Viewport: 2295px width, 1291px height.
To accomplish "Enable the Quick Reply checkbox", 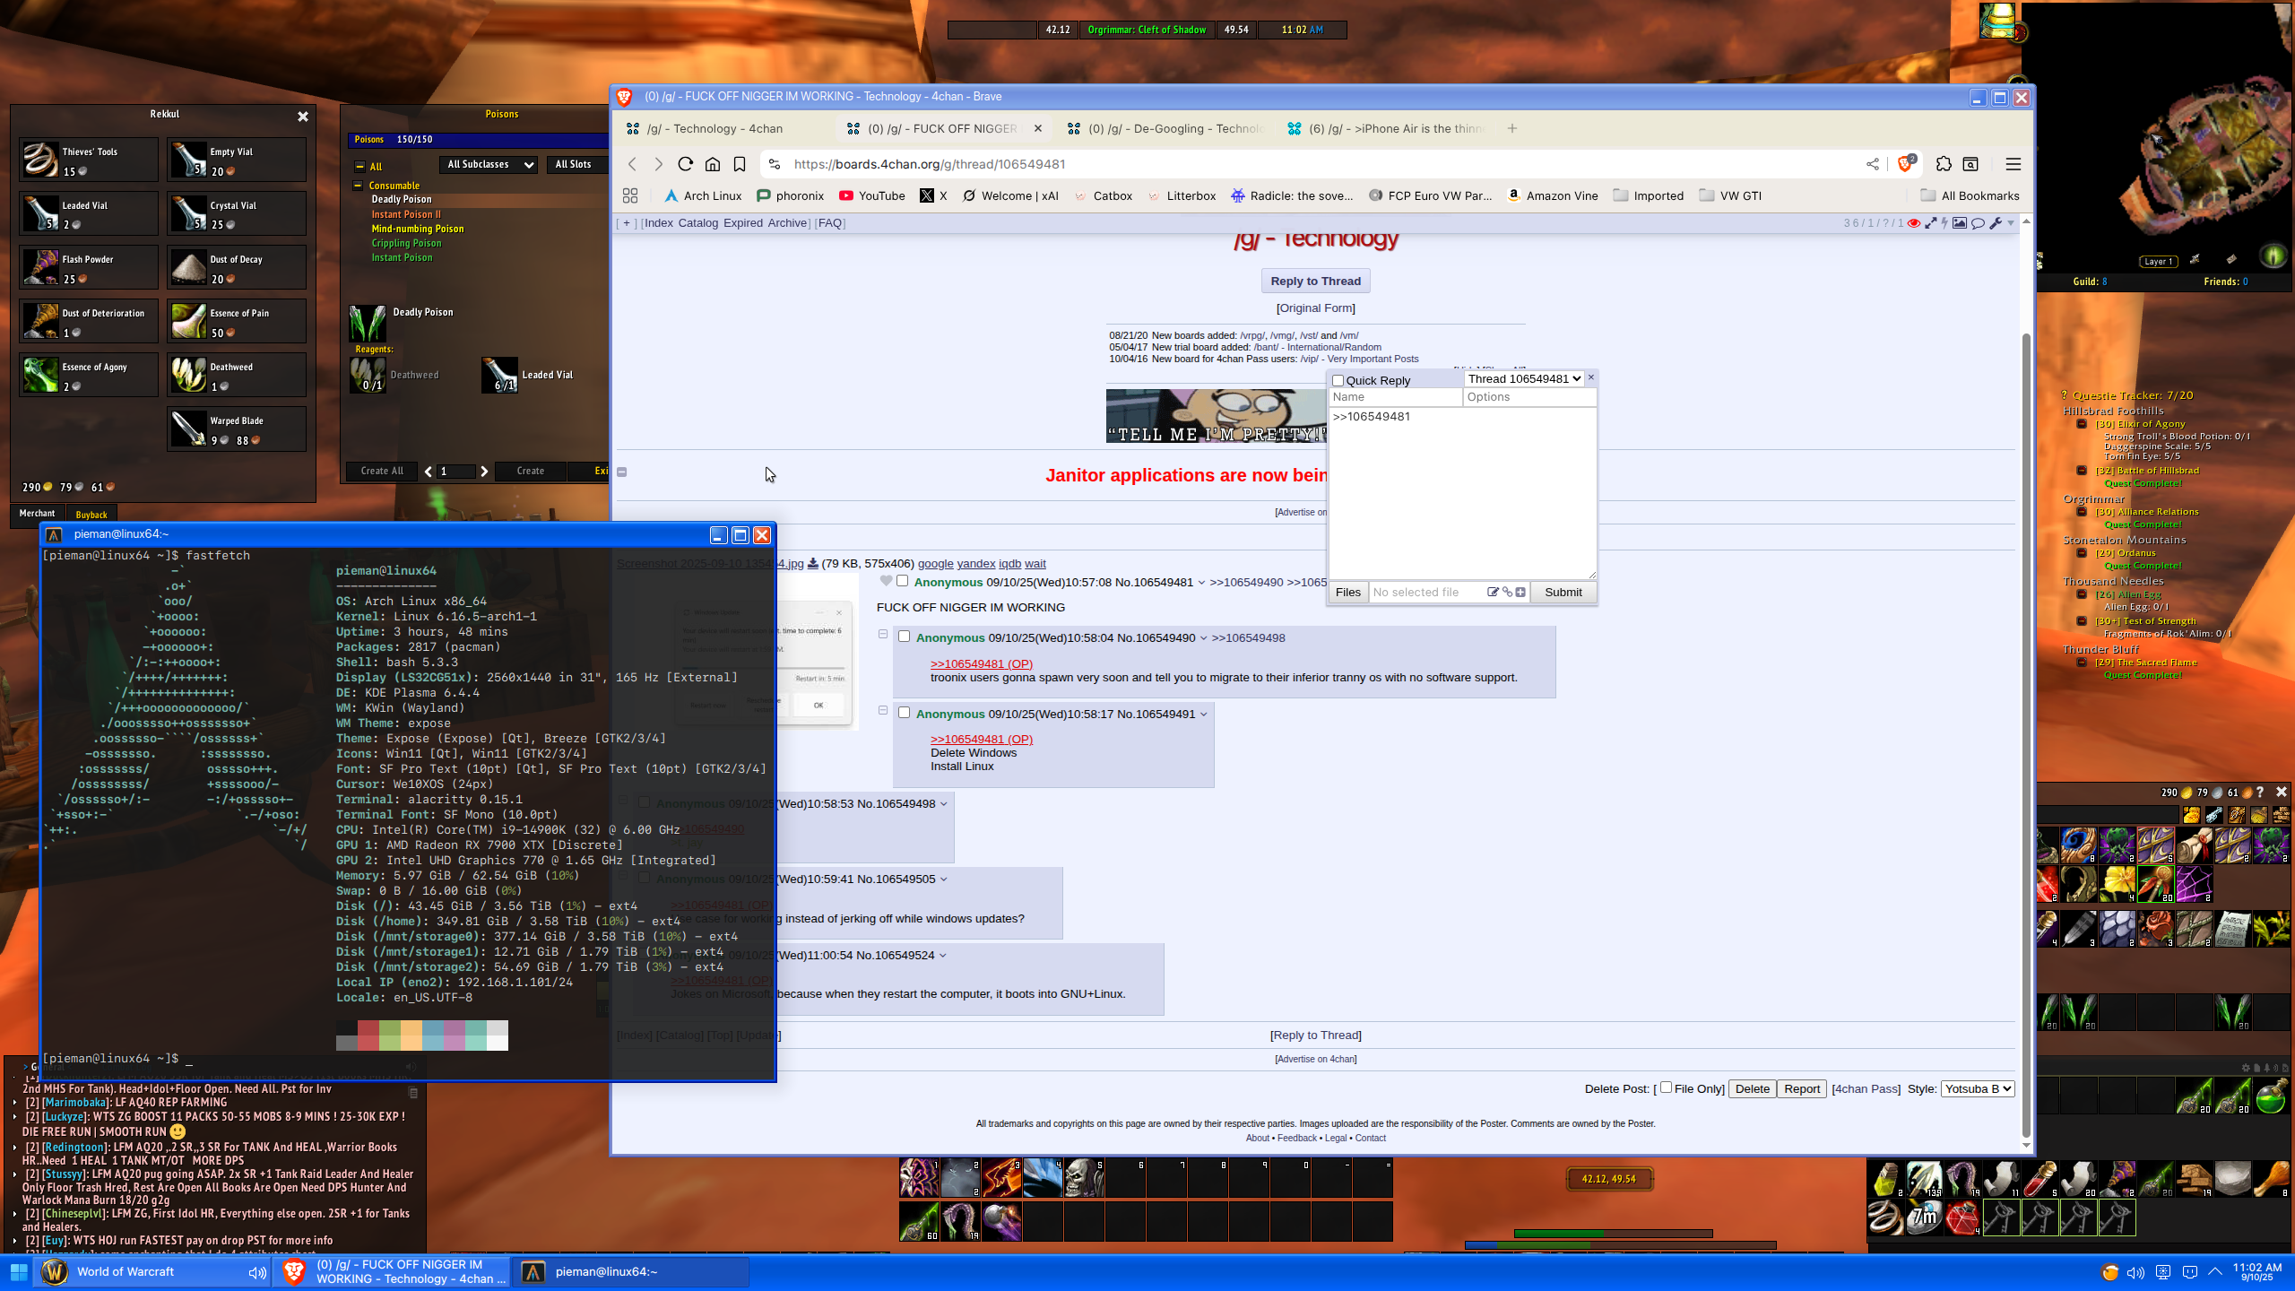I will (1338, 381).
